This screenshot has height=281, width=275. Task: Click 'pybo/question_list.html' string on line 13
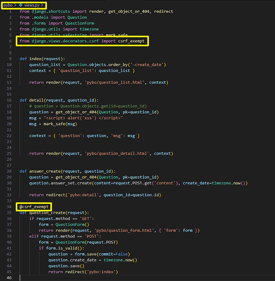tap(114, 82)
